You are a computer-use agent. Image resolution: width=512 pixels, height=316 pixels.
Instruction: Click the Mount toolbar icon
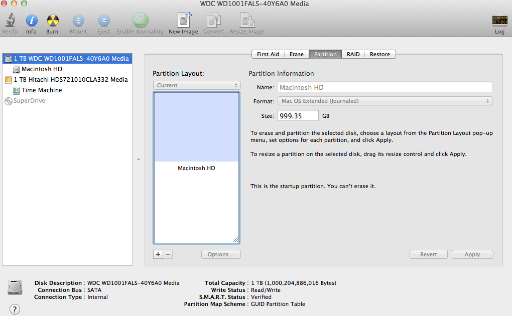point(78,20)
